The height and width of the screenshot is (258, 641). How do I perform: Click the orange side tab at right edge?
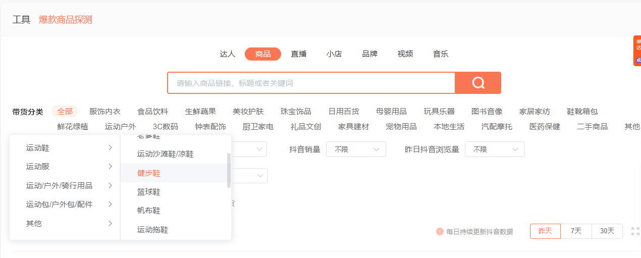(x=637, y=51)
